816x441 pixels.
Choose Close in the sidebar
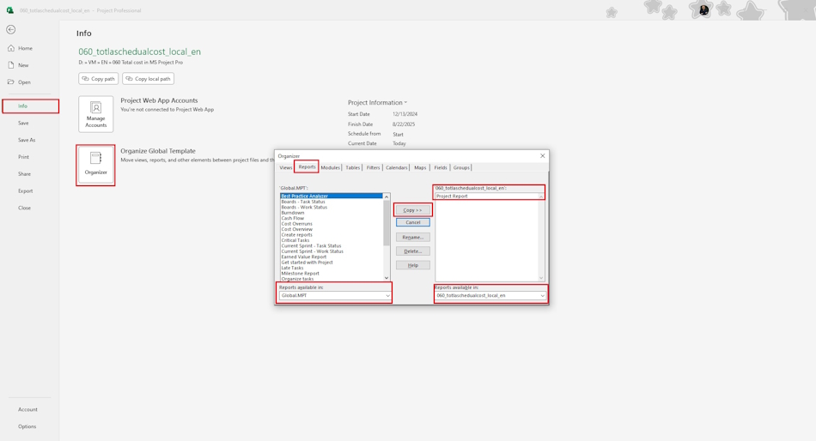[24, 208]
